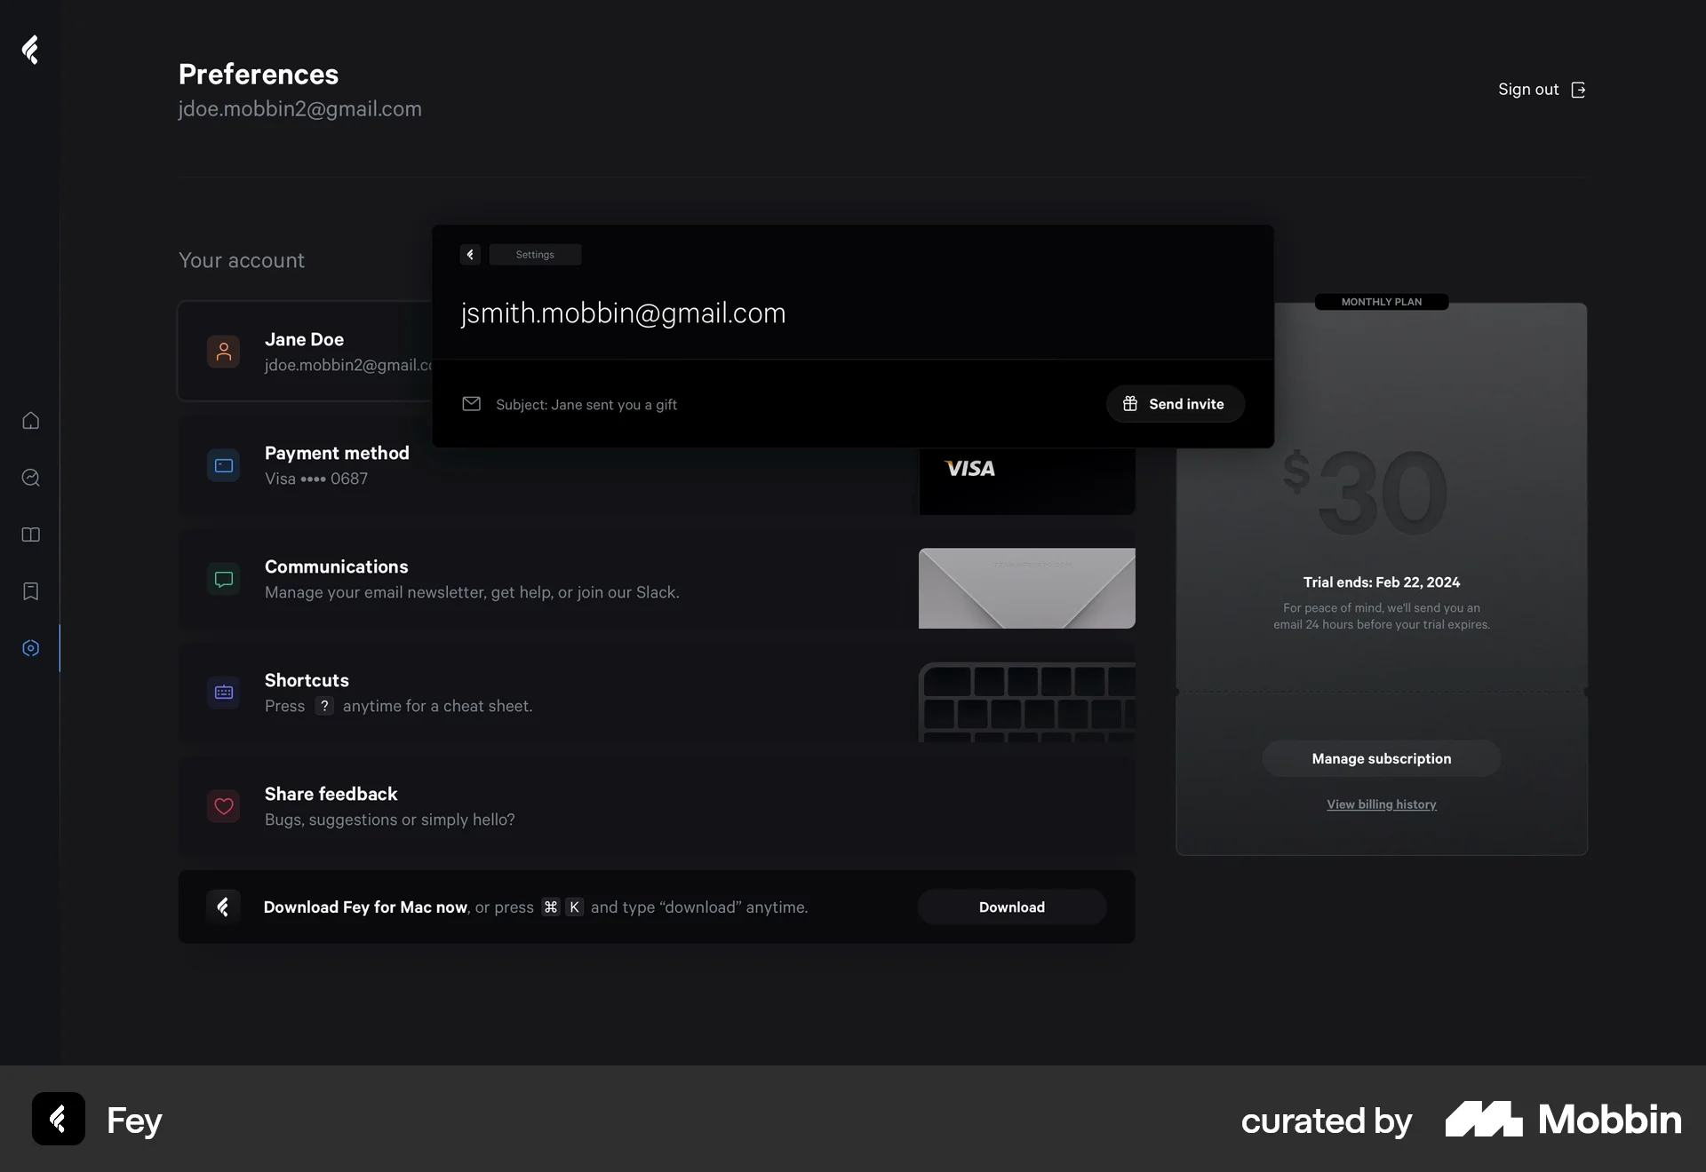Click the heart icon next to Share feedback
1706x1172 pixels.
click(223, 805)
